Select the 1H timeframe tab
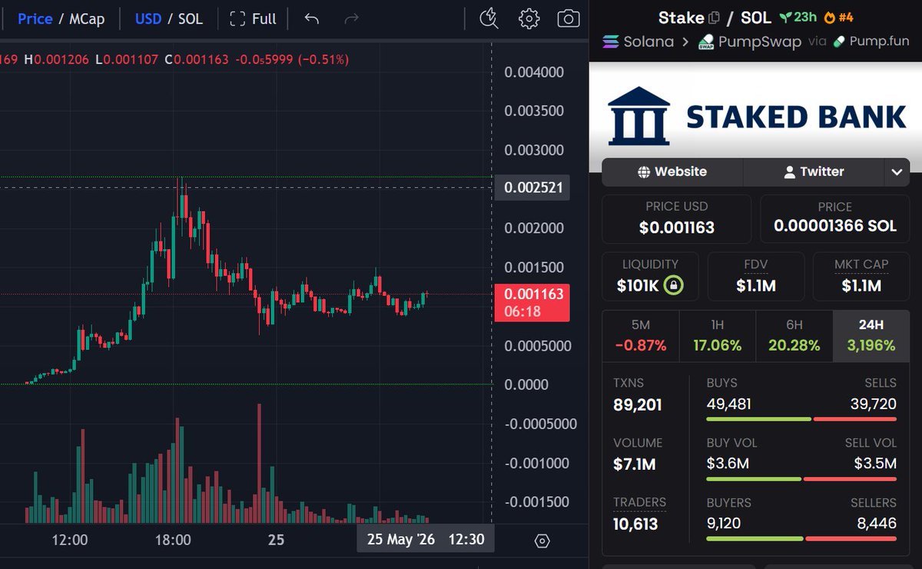922x569 pixels. (x=718, y=335)
